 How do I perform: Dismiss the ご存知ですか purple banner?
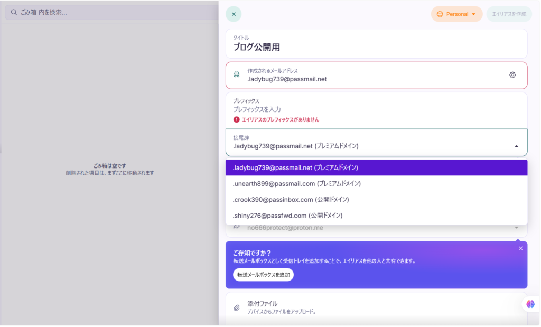pyautogui.click(x=520, y=248)
